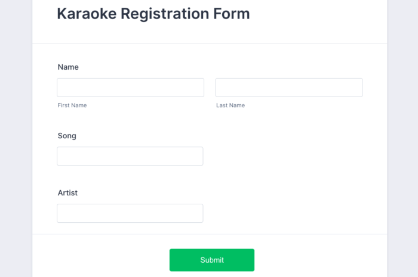Screen dimensions: 418x277
Task: Select the Song input field
Action: pyautogui.click(x=130, y=156)
